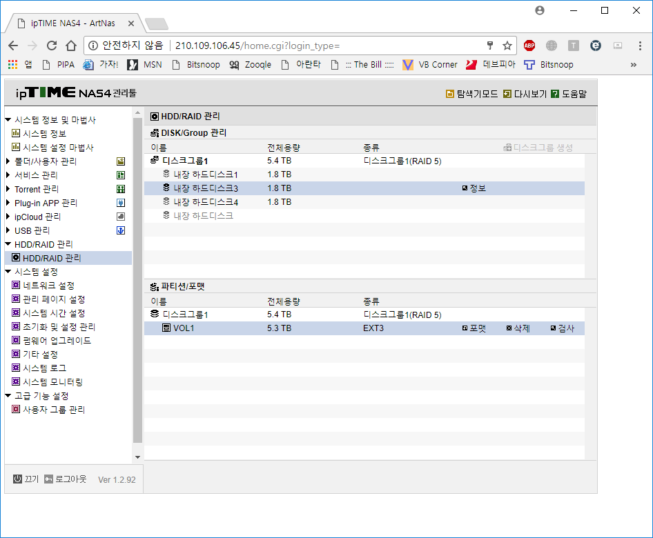Screen dimensions: 653x538
Task: Select 내장 하드디스크4 row
Action: coord(364,202)
